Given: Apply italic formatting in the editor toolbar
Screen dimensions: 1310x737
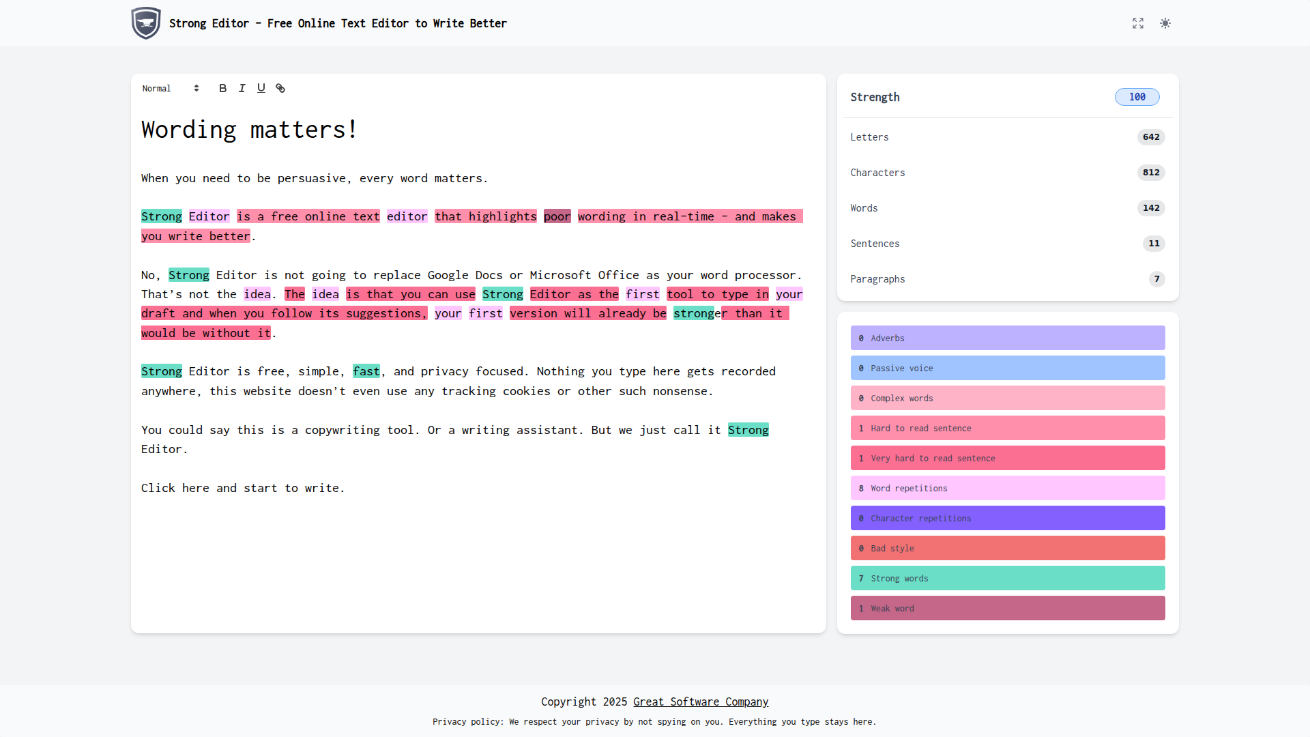Looking at the screenshot, I should click(x=242, y=88).
